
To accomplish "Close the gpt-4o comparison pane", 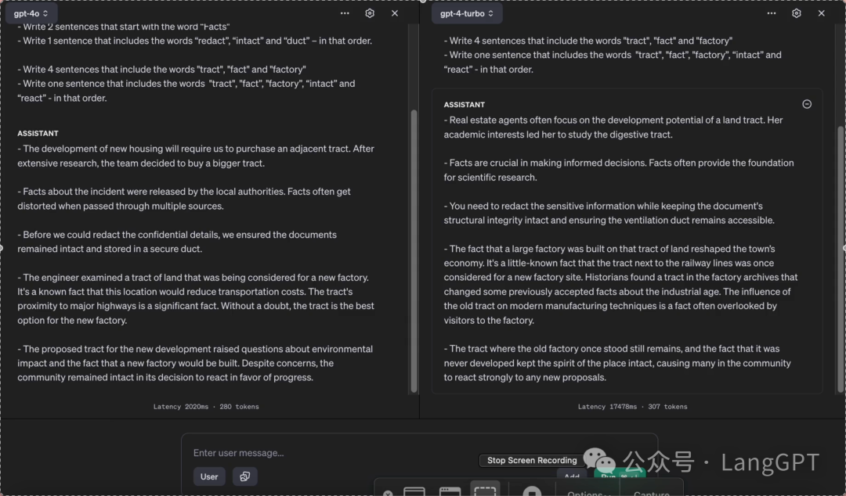I will click(x=395, y=13).
